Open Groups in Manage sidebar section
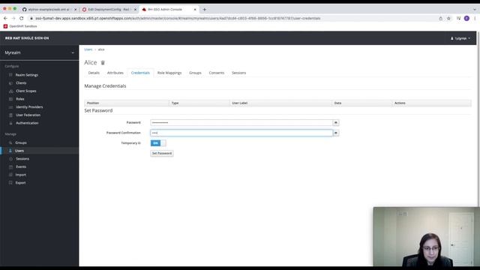 21,142
